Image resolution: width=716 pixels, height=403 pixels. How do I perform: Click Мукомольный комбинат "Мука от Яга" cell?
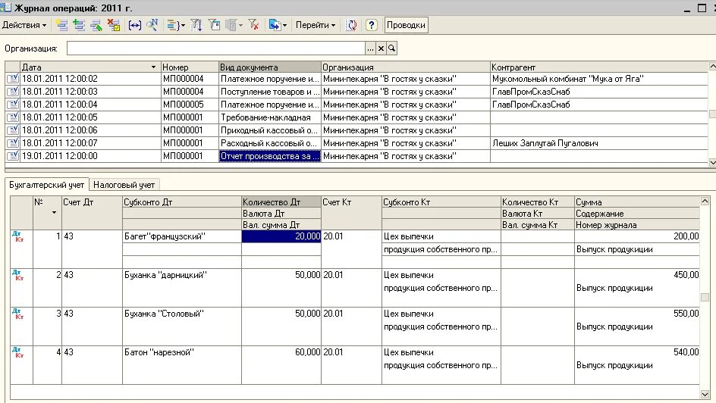(599, 79)
